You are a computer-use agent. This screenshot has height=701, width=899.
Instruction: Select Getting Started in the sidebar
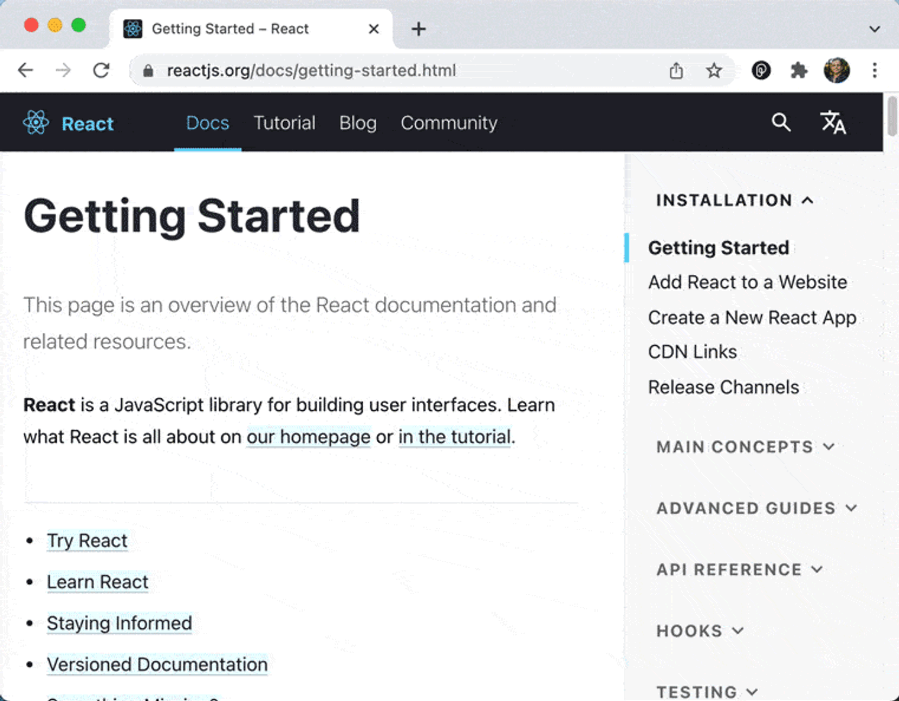click(x=719, y=248)
